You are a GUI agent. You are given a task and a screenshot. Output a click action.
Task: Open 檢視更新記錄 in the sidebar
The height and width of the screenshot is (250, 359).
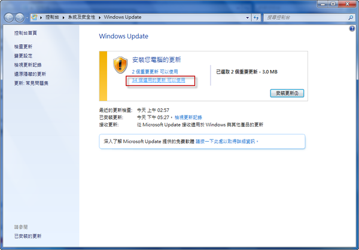pyautogui.click(x=28, y=65)
